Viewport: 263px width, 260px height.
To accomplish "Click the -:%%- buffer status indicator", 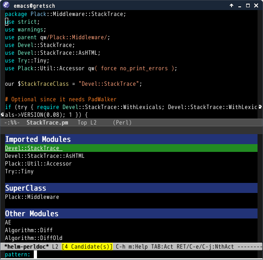I will pos(12,123).
